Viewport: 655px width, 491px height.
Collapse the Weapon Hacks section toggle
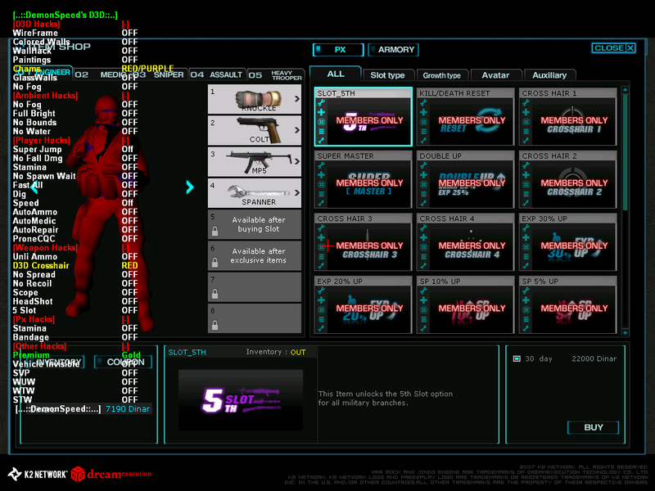(x=125, y=248)
